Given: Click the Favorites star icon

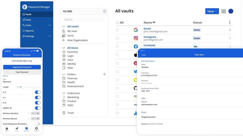Looking at the screenshot, I should click(64, 52).
